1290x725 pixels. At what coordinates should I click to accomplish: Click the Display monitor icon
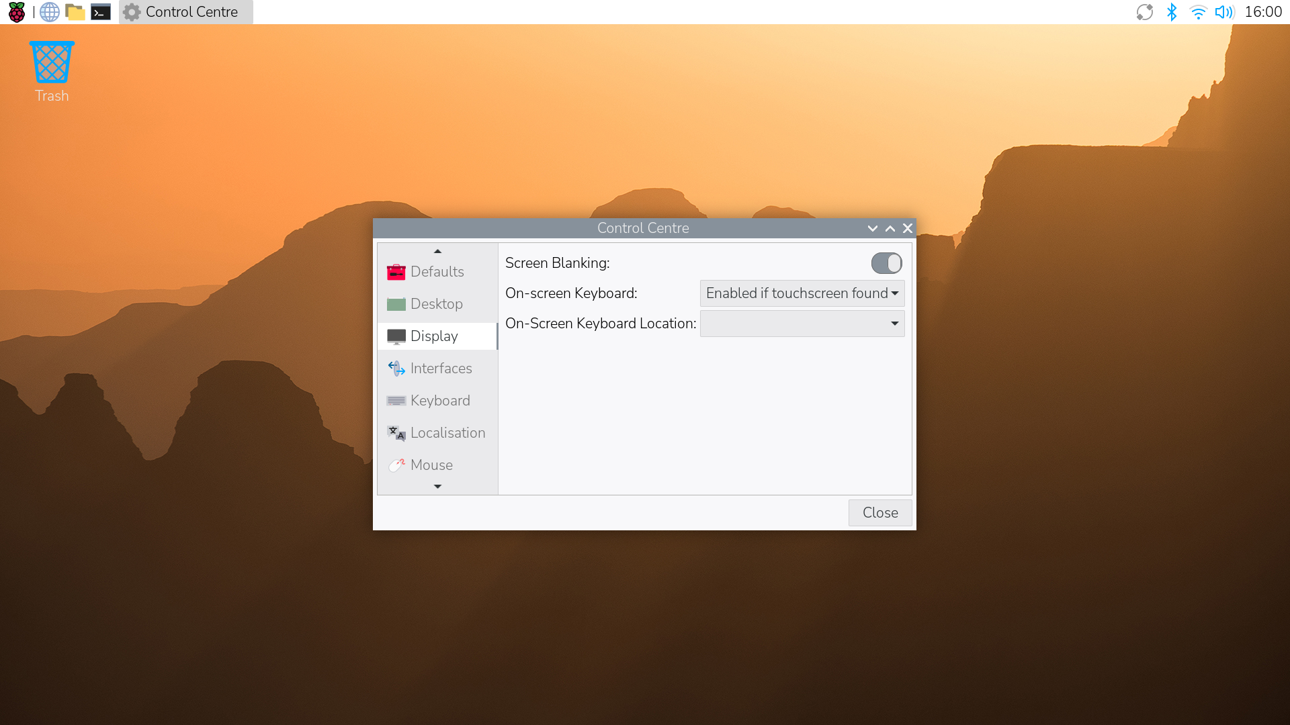point(396,336)
